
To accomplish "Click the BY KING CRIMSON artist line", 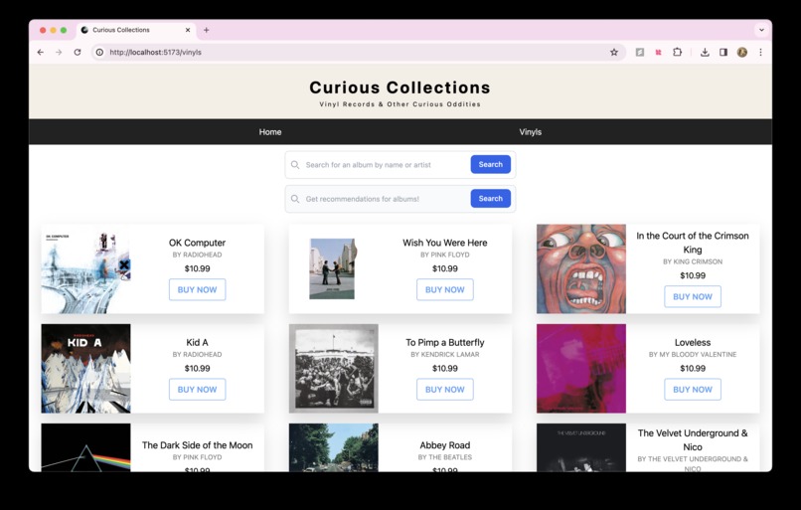I will point(693,261).
